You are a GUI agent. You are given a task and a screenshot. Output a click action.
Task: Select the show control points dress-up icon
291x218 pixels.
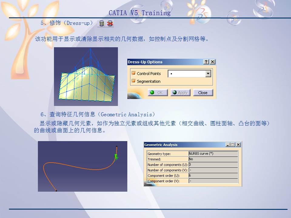[x=101, y=23]
